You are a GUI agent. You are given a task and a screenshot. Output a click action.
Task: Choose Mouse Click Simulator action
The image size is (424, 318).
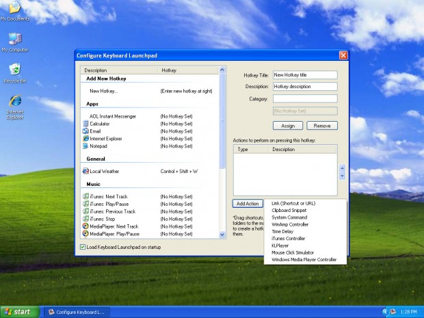[305, 252]
